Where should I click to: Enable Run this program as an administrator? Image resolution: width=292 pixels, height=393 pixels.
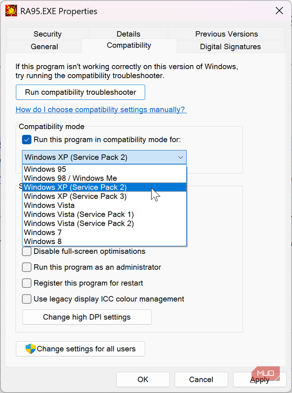pos(26,267)
